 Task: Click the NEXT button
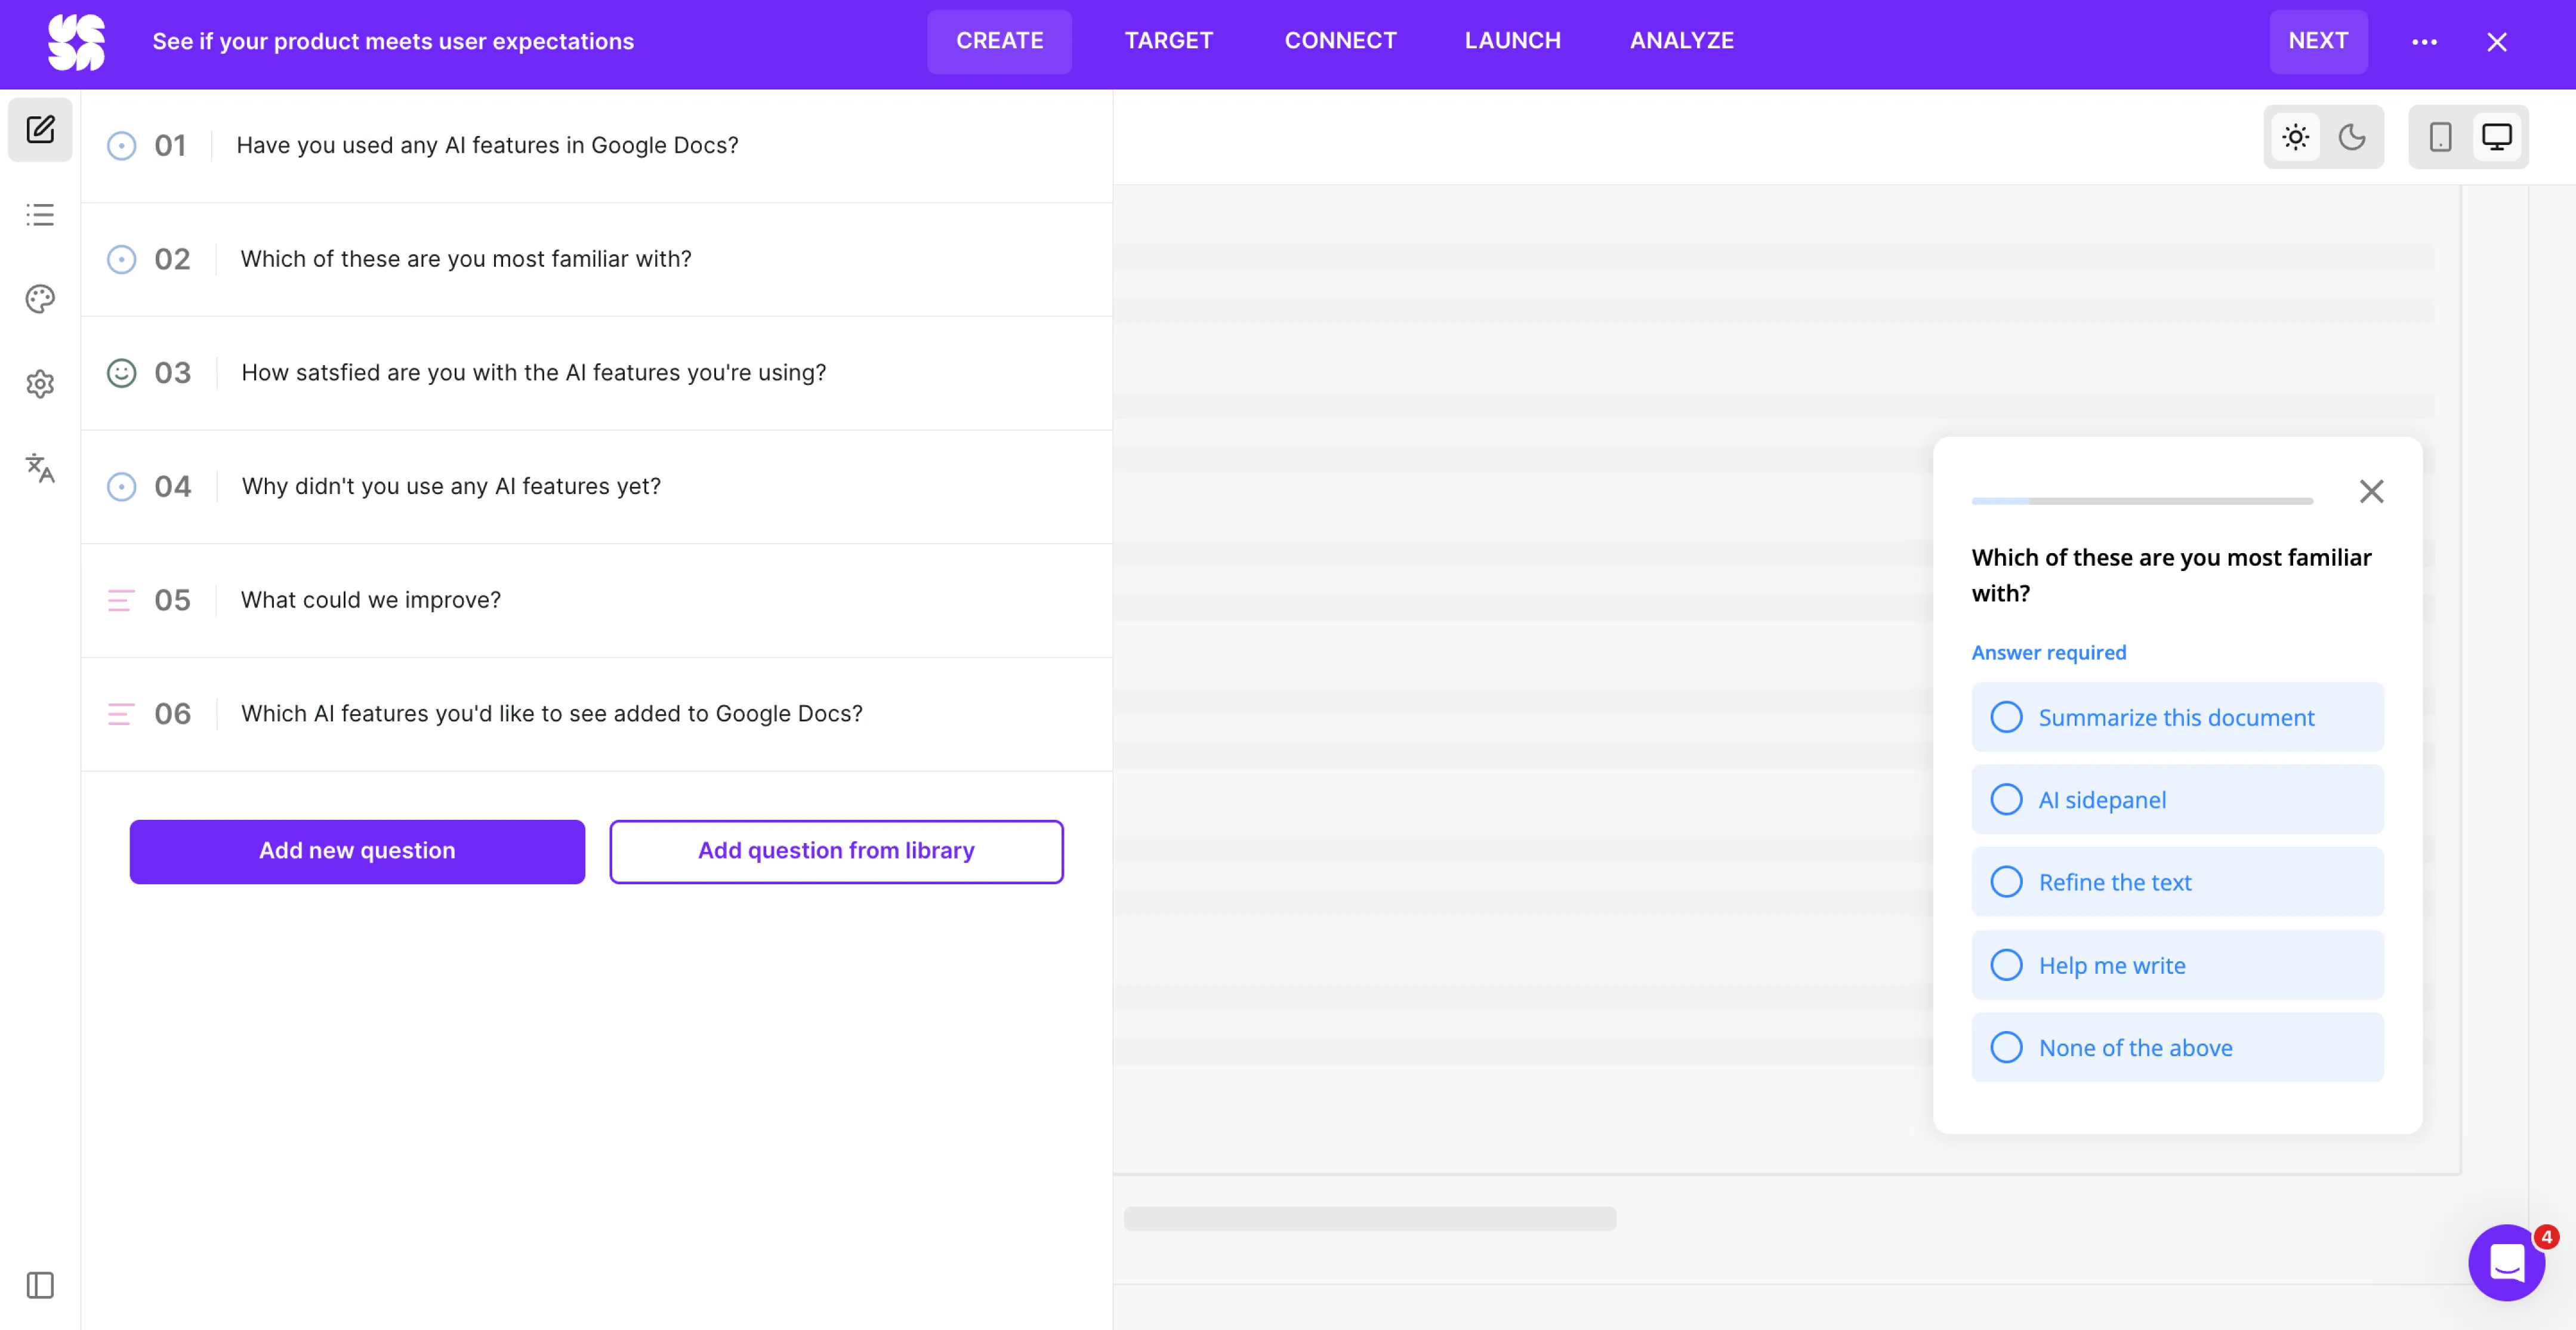point(2318,41)
